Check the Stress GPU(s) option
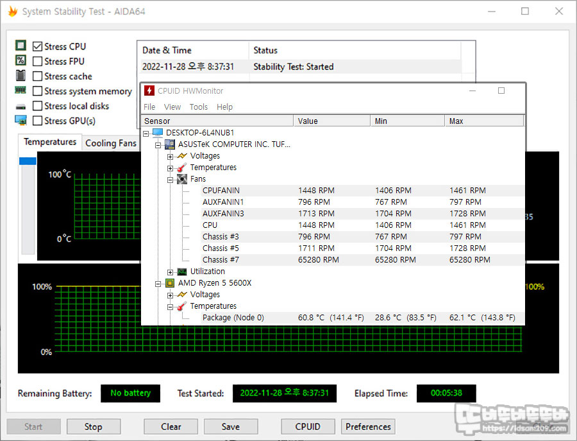 pyautogui.click(x=37, y=121)
